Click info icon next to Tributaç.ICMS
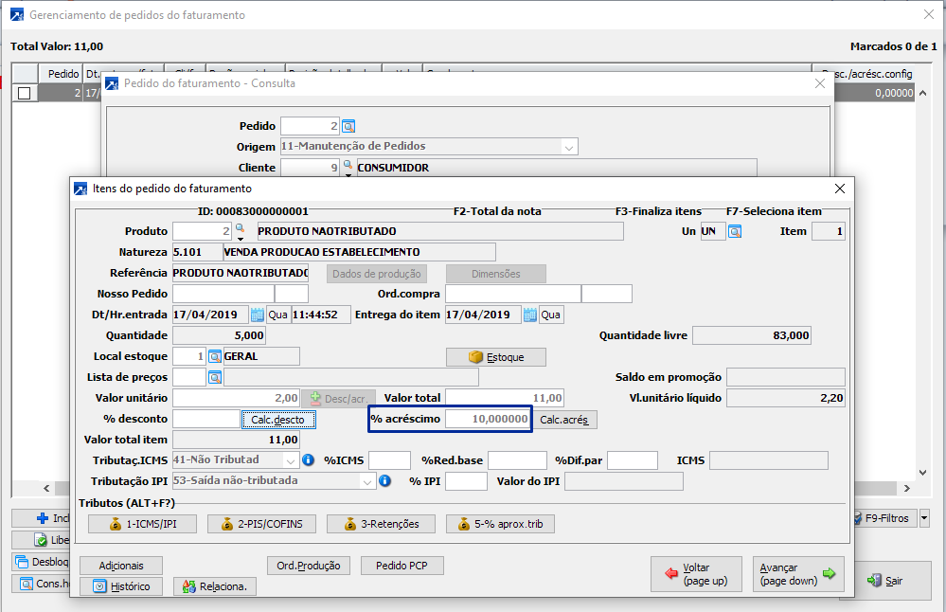The width and height of the screenshot is (946, 612). pos(308,459)
